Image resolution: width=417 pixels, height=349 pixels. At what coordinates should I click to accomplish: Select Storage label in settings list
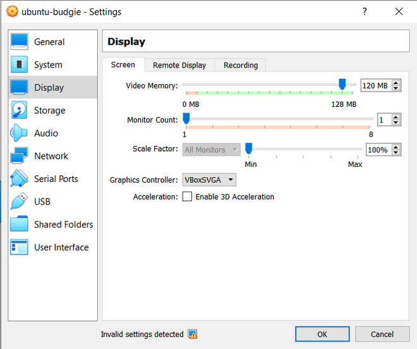(x=50, y=110)
